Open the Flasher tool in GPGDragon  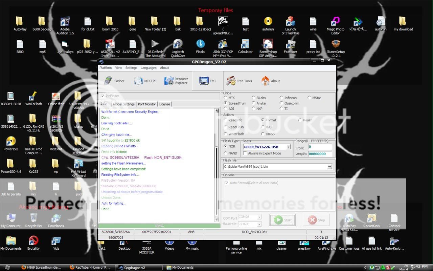click(114, 81)
